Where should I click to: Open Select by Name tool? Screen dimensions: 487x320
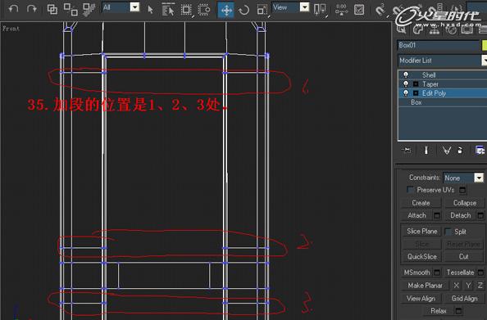[168, 10]
